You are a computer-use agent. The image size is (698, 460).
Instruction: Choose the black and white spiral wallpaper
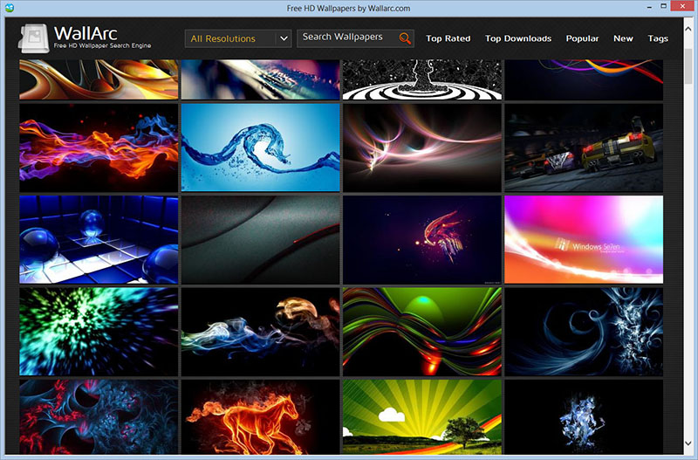(422, 80)
